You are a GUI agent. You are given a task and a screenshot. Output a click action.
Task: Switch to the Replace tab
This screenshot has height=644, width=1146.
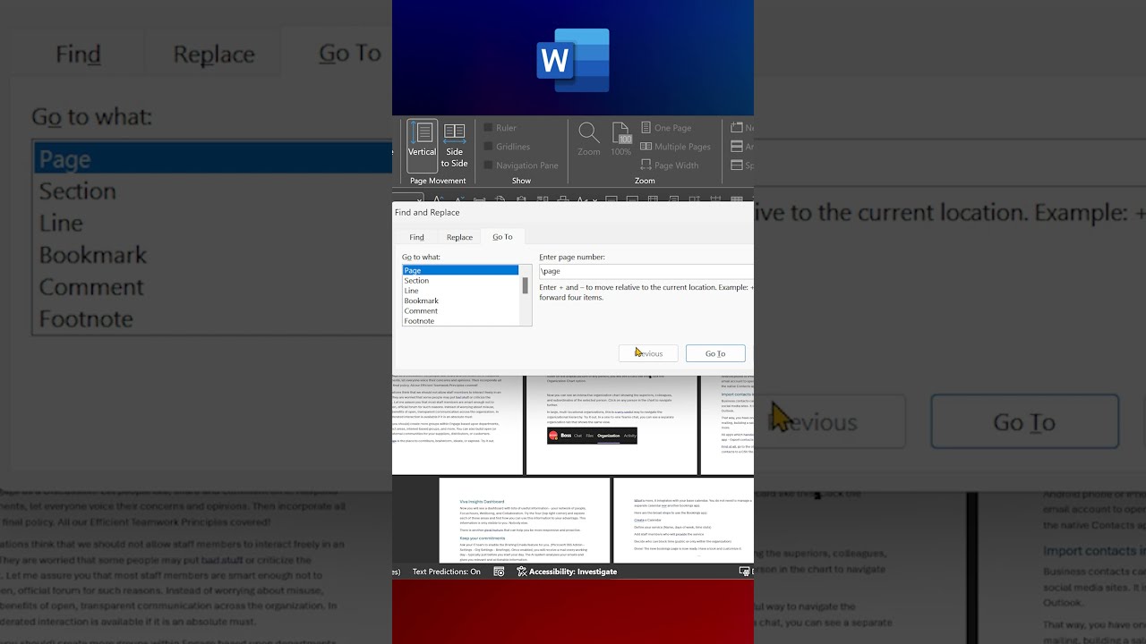click(459, 237)
